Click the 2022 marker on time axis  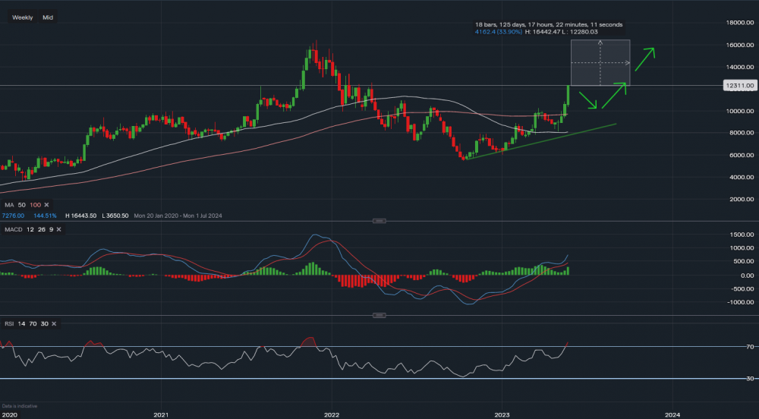(332, 414)
